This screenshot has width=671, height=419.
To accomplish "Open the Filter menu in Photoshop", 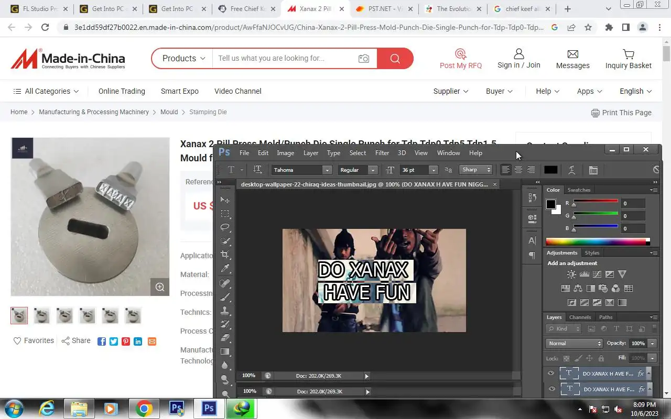I will click(382, 153).
